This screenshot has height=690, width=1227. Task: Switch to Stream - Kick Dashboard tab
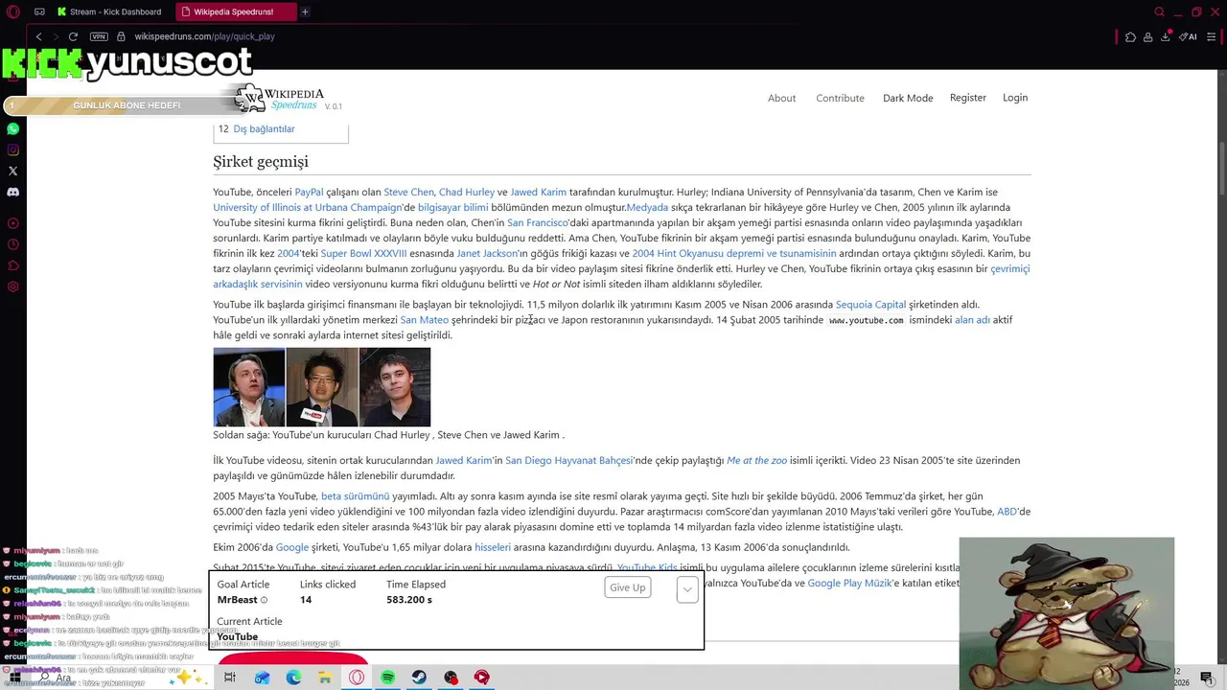(x=108, y=11)
